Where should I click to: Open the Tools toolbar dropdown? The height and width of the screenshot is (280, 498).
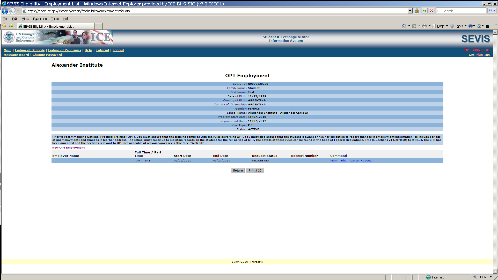pyautogui.click(x=458, y=26)
